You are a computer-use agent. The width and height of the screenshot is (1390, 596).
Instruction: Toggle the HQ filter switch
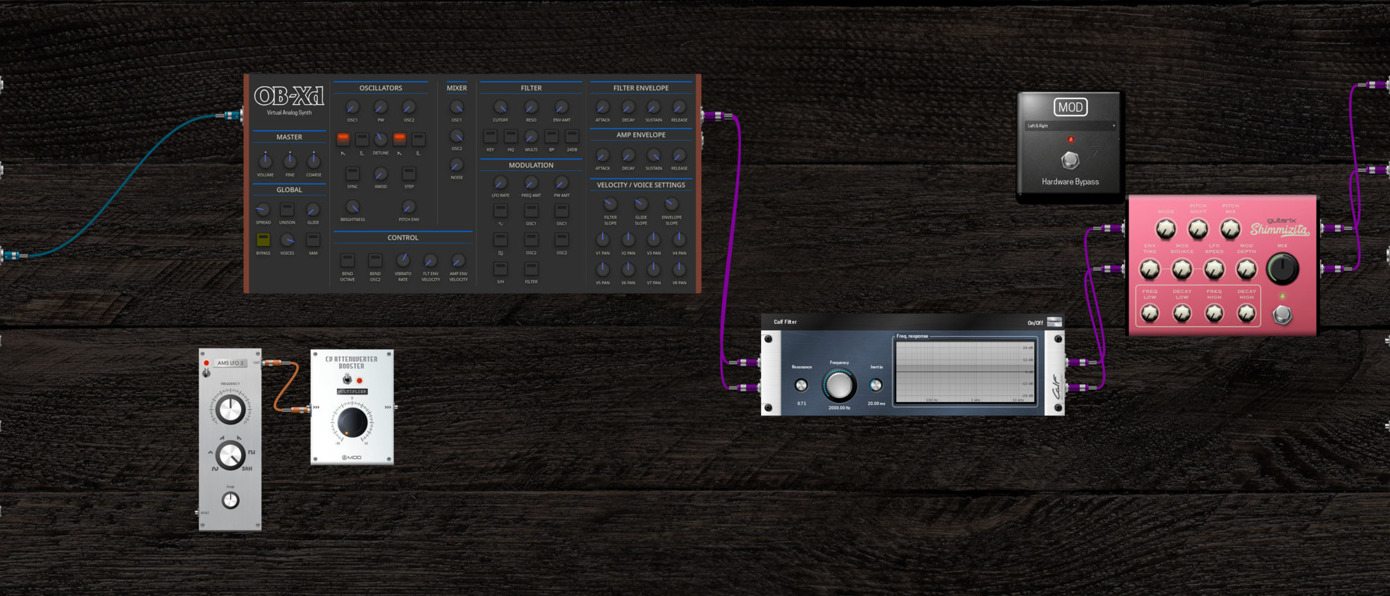coord(511,136)
